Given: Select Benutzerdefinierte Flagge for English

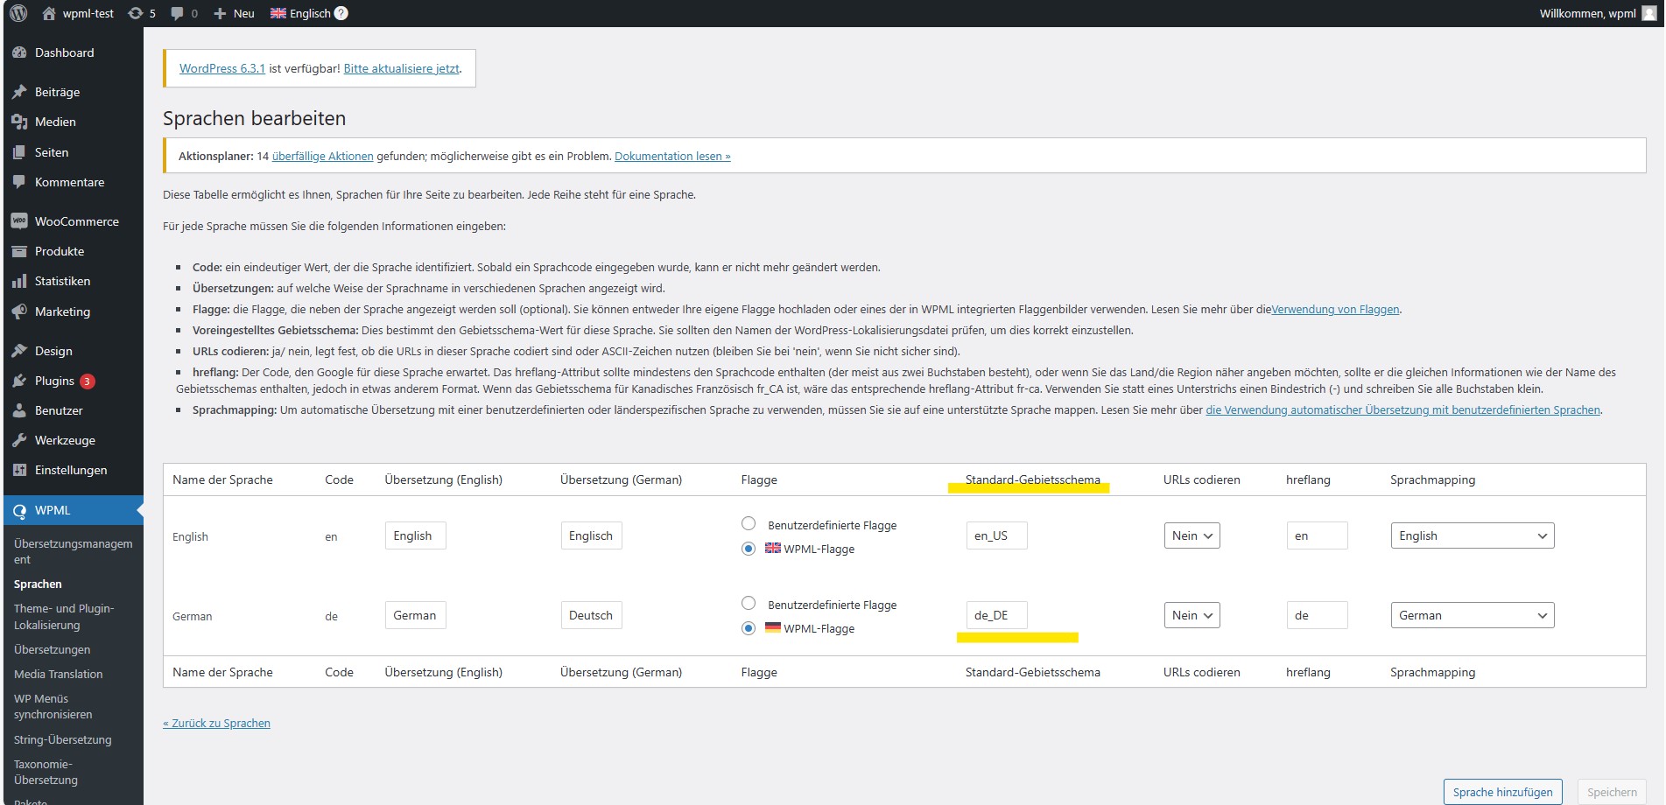Looking at the screenshot, I should pos(749,523).
